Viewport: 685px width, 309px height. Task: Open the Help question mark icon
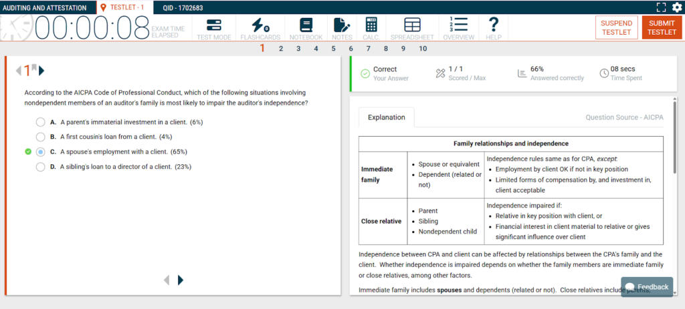click(493, 25)
